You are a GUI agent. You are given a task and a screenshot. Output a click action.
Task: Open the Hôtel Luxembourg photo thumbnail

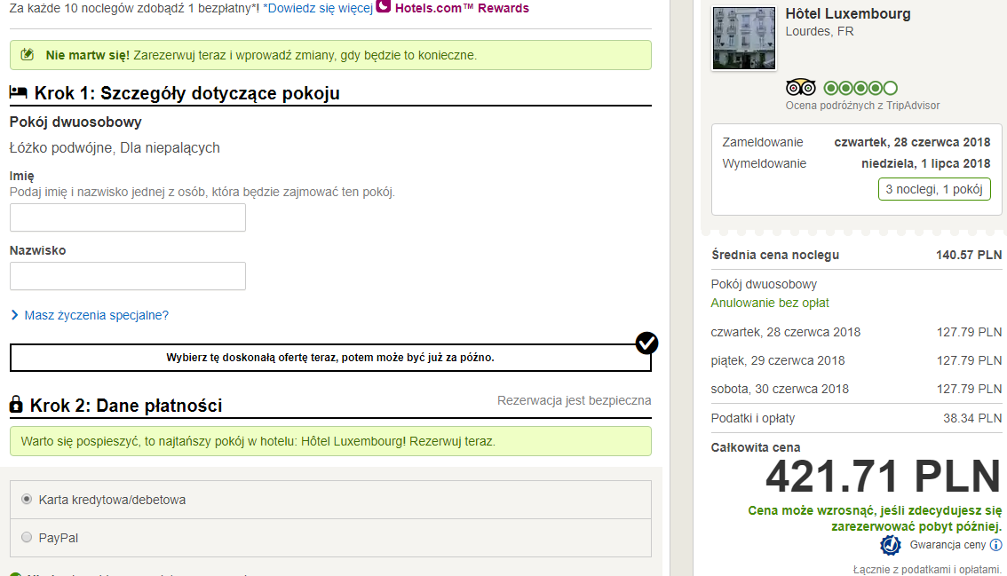click(x=743, y=38)
